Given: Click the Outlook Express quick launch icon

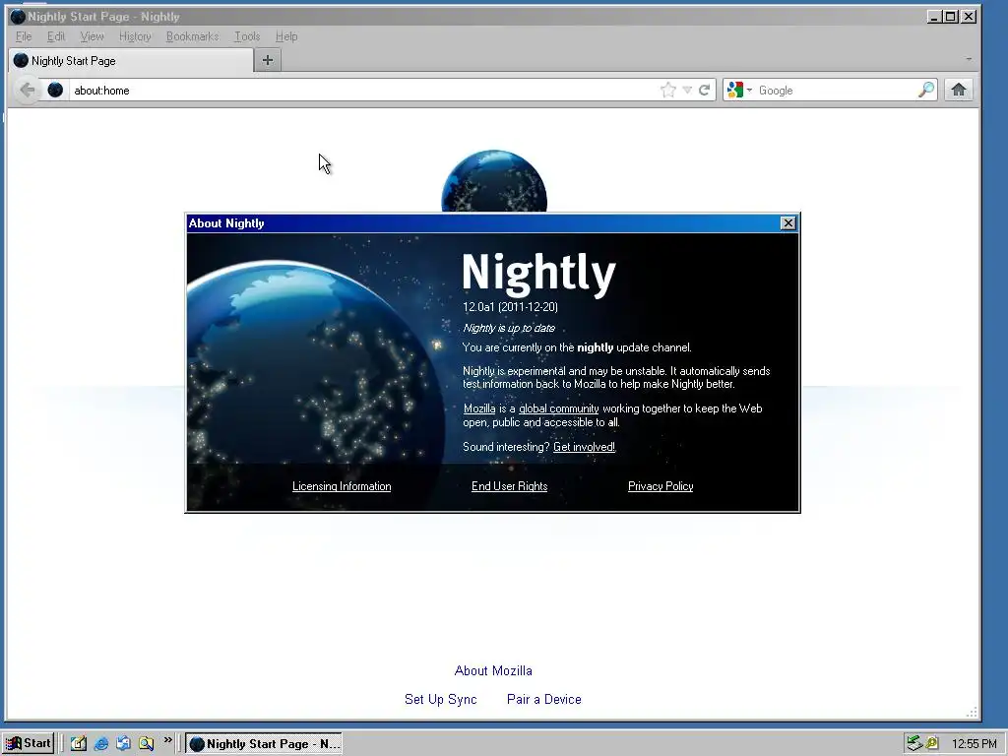Looking at the screenshot, I should pos(123,744).
